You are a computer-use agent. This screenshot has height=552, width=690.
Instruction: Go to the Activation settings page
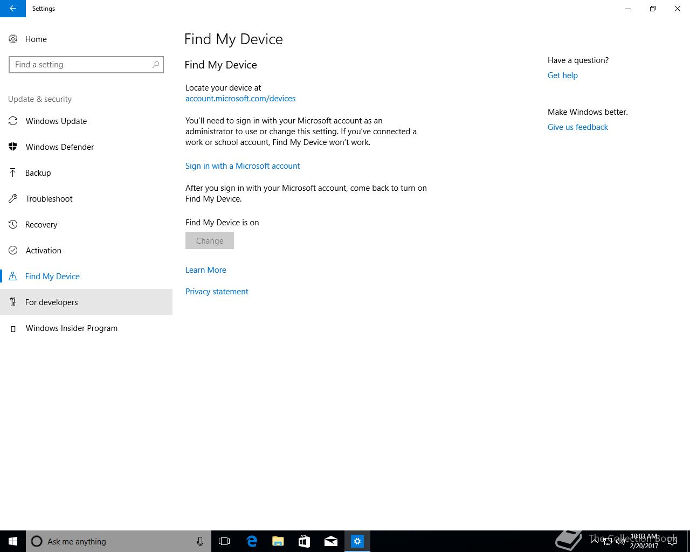86,250
